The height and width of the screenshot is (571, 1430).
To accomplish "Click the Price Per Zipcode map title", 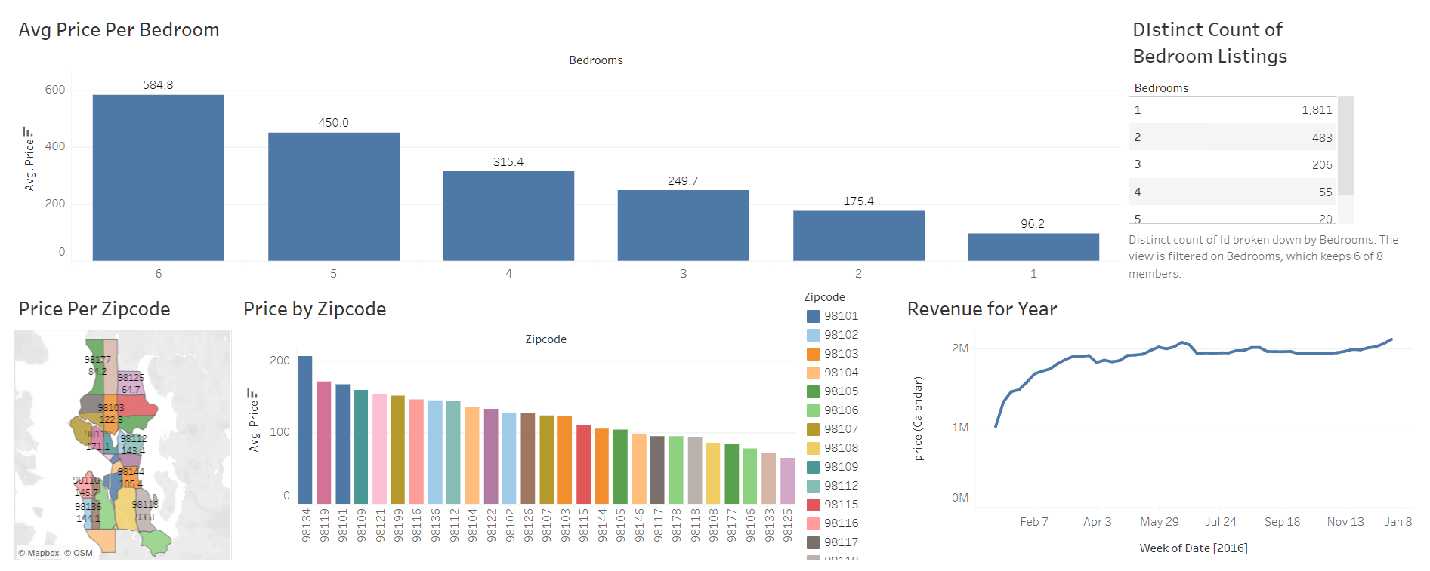I will pyautogui.click(x=94, y=309).
